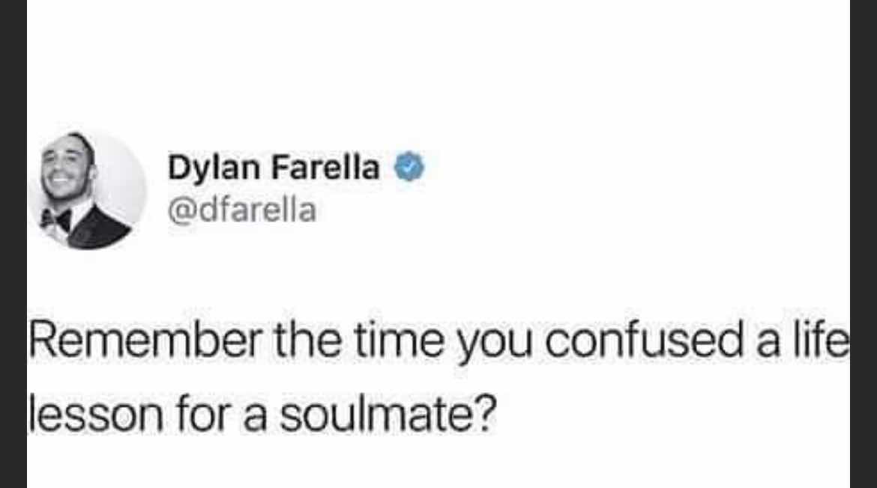The height and width of the screenshot is (488, 877).
Task: Click the word 'time' in the tweet
Action: 400,341
